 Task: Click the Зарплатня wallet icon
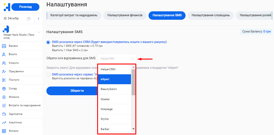click(x=4, y=114)
